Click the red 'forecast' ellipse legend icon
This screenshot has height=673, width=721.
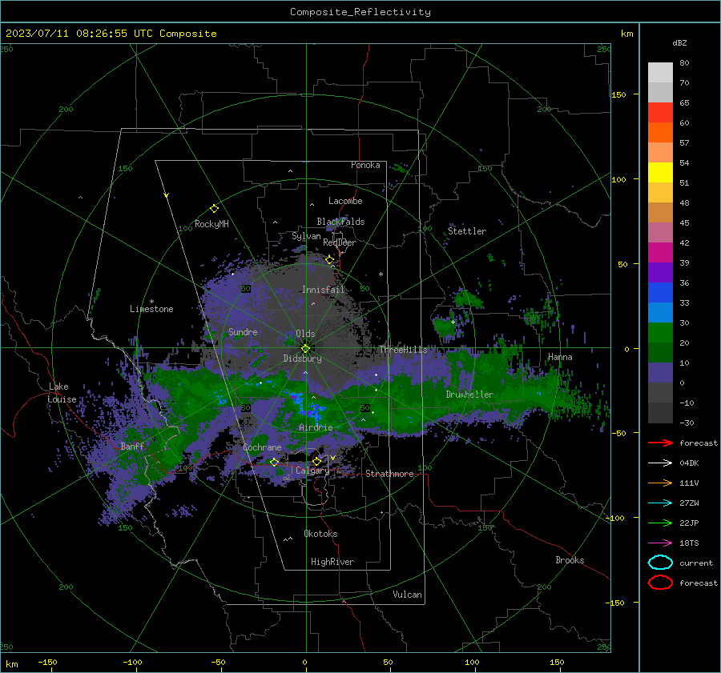click(660, 583)
